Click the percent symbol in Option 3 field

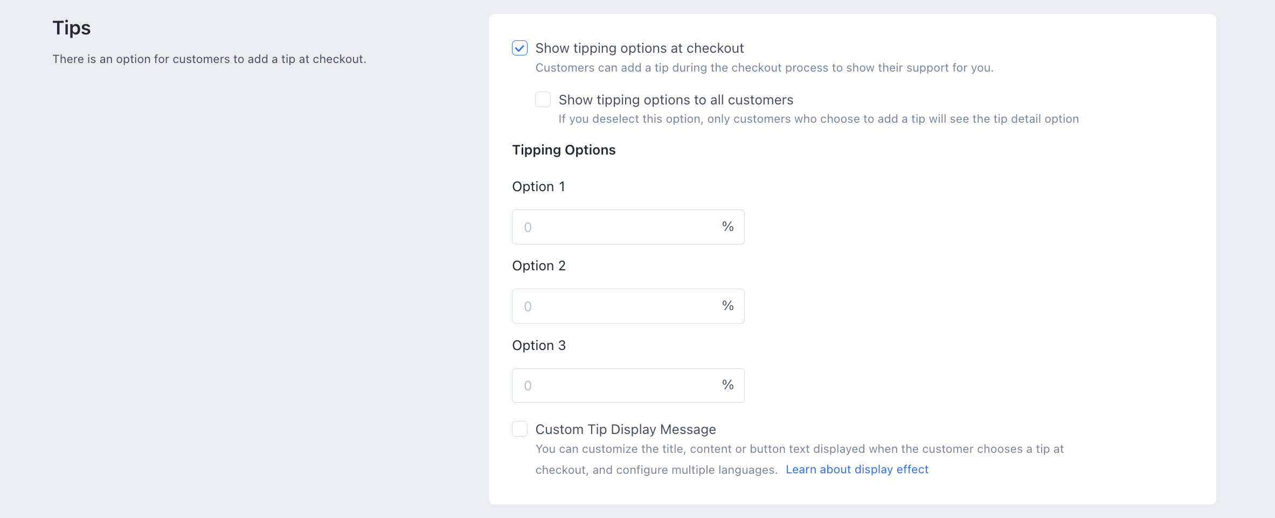[x=727, y=385]
